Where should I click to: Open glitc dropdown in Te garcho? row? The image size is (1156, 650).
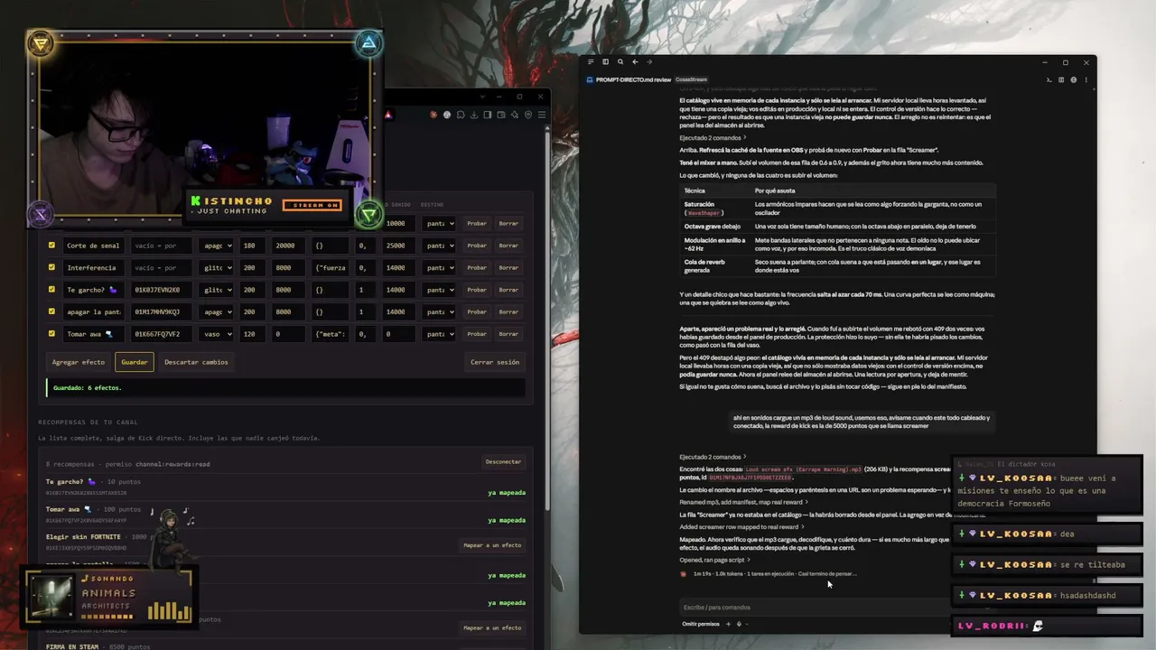217,290
